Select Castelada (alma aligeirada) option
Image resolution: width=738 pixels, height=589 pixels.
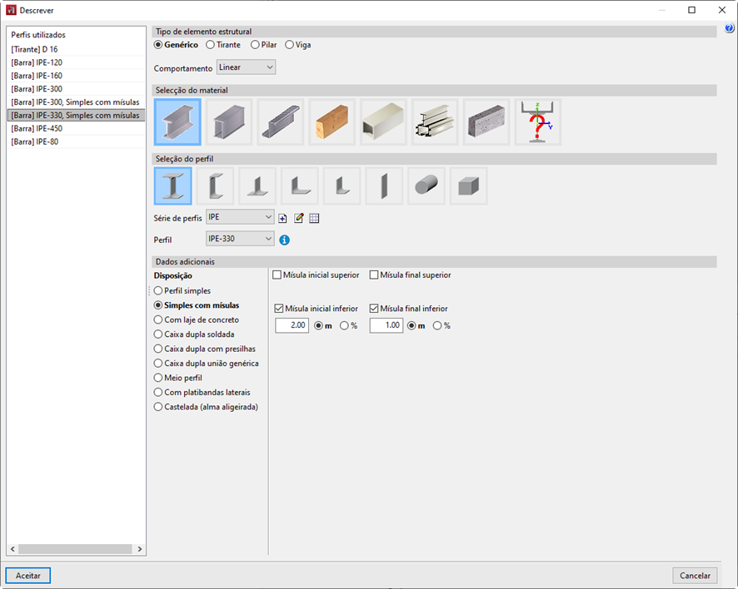pos(206,407)
